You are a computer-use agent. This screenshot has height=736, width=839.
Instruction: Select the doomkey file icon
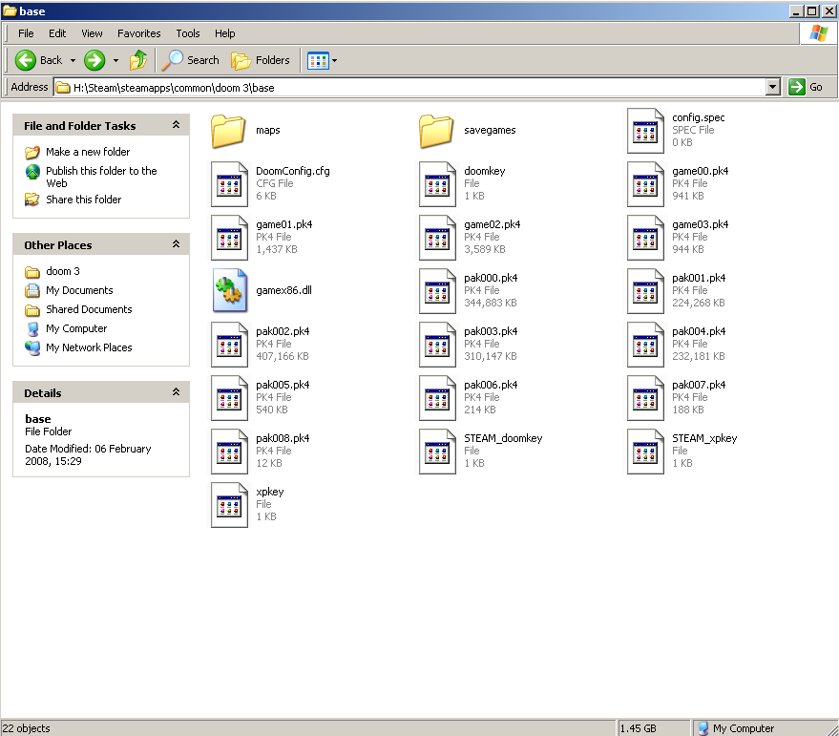437,184
